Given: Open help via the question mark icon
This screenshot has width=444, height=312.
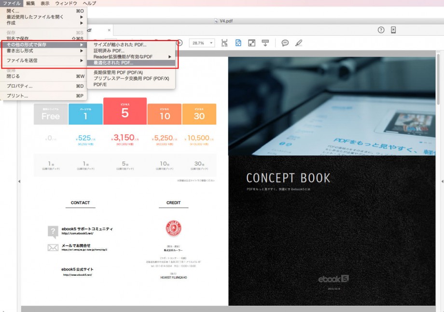Looking at the screenshot, I should 381,30.
